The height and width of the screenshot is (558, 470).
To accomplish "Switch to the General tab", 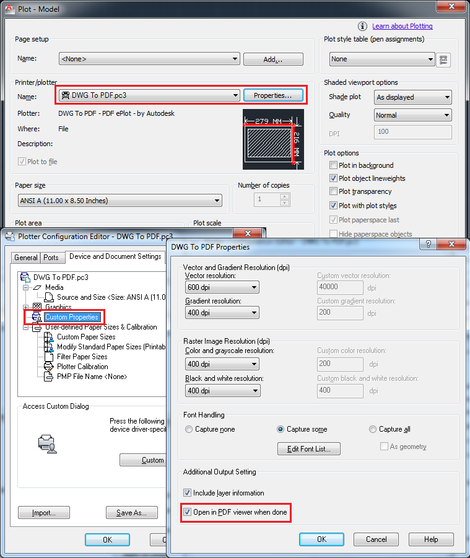I will 25,257.
